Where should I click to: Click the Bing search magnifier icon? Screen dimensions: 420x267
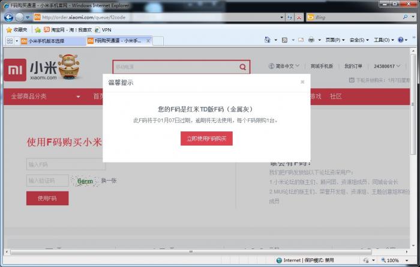click(405, 17)
